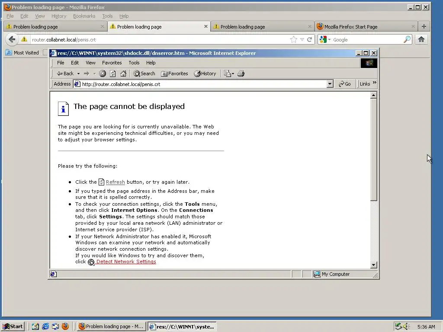Click the IE Mail toolbar icon
This screenshot has height=332, width=443.
click(228, 73)
